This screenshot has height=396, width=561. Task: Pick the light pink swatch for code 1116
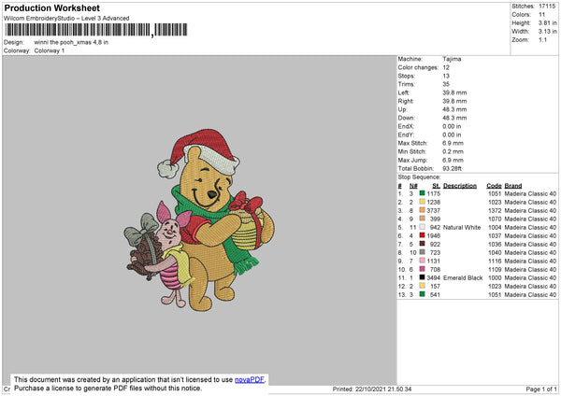click(x=423, y=261)
